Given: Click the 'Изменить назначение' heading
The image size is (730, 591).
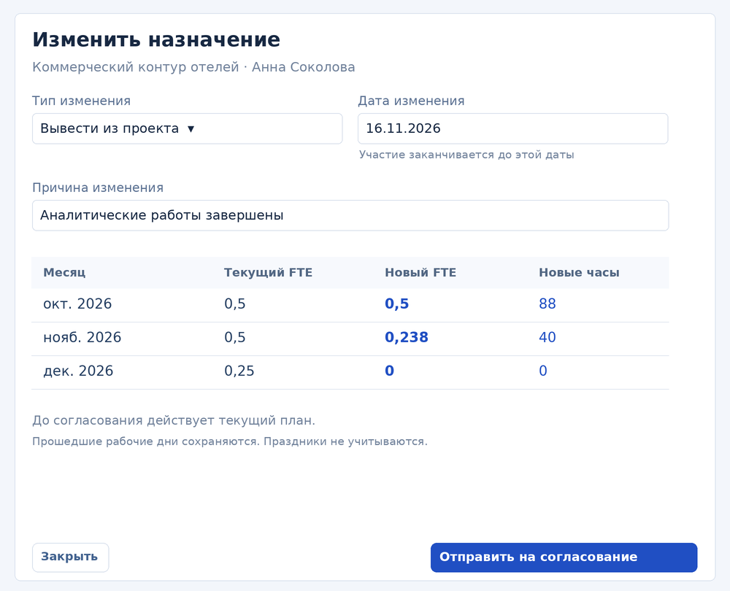Looking at the screenshot, I should (156, 39).
